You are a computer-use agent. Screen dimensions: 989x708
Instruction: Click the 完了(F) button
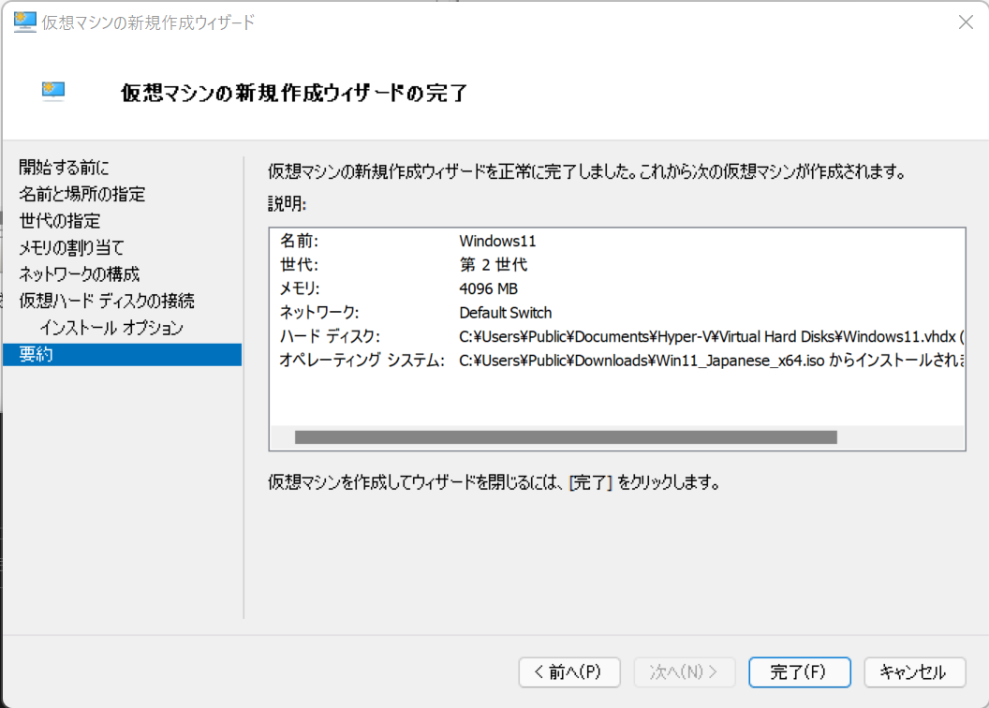[x=799, y=671]
